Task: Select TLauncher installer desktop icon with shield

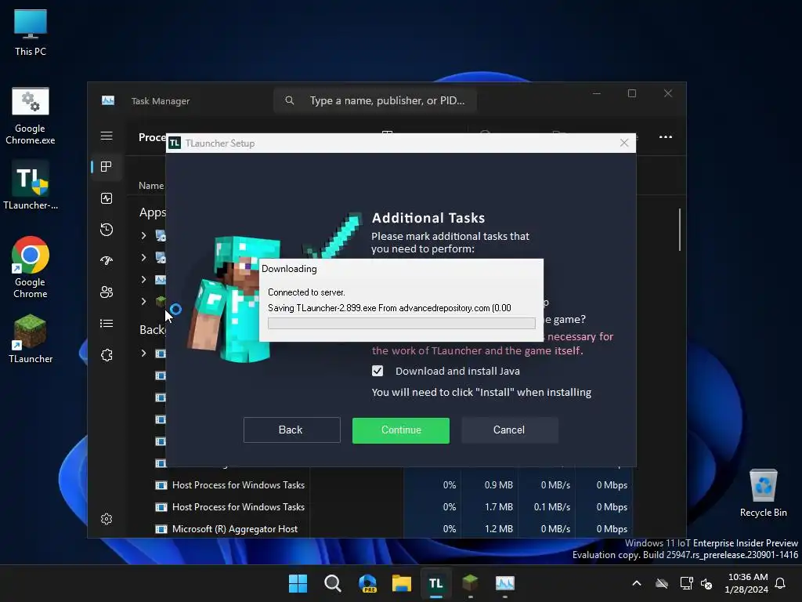Action: 31,185
